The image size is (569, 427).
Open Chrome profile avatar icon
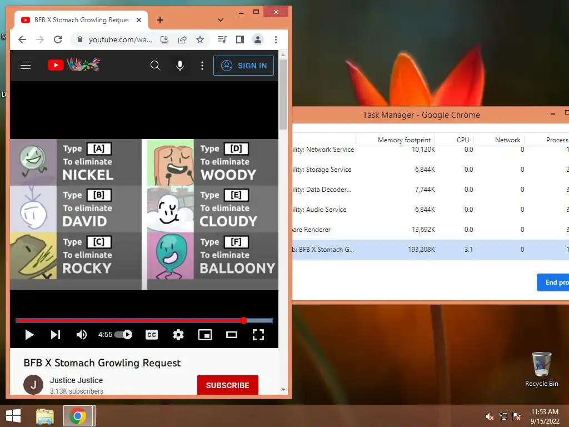(x=258, y=39)
